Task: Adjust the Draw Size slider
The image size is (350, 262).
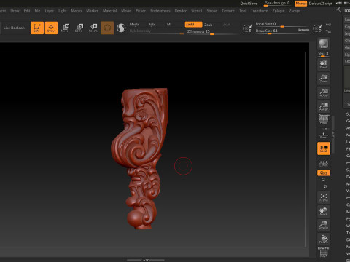Action: (x=276, y=31)
